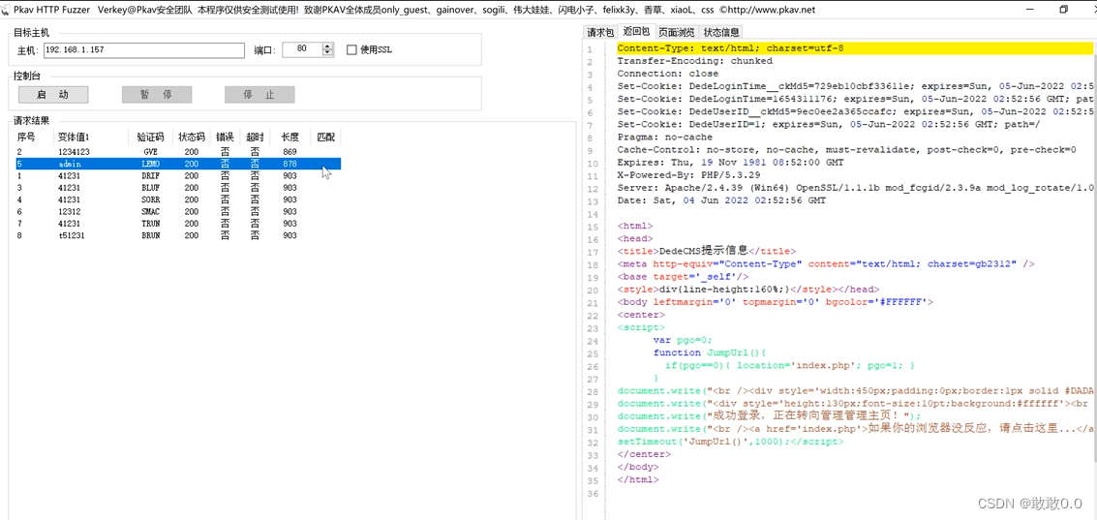Click the setTimeout('JumpUrl()',1000) line
The width and height of the screenshot is (1097, 520).
(x=730, y=443)
